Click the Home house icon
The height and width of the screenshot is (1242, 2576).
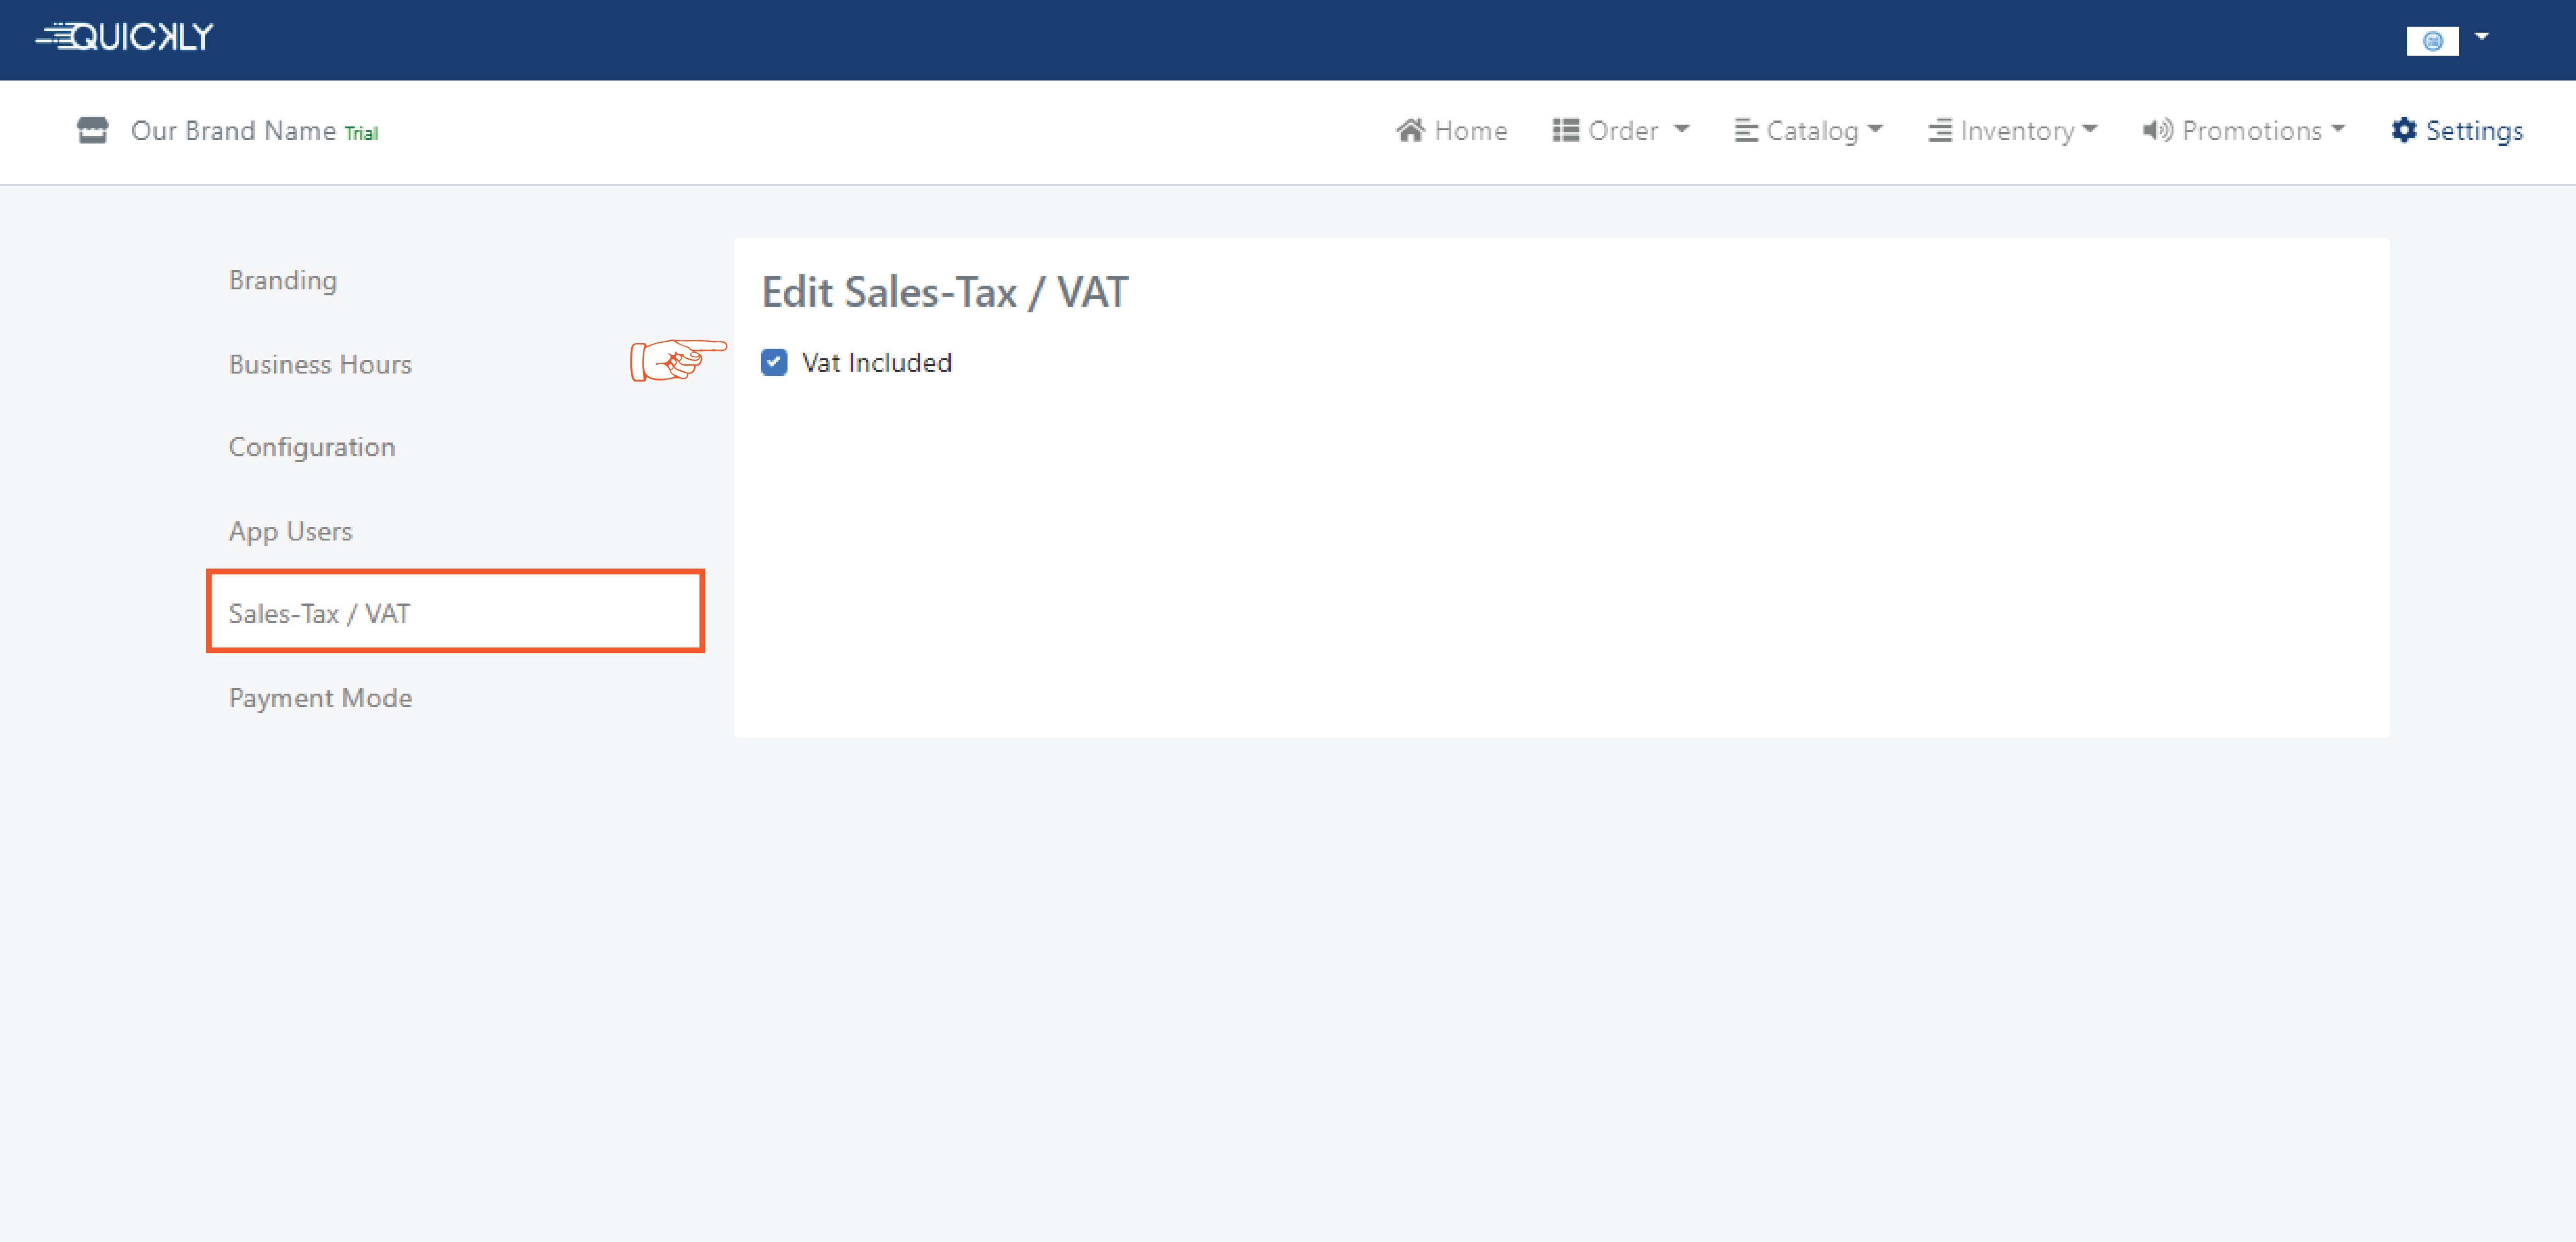pos(1410,131)
